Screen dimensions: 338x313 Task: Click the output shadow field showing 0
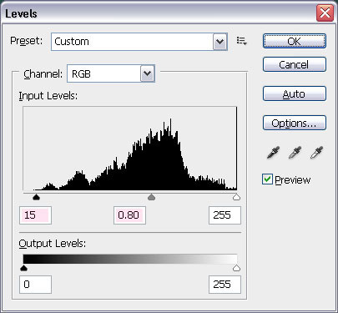tap(35, 285)
